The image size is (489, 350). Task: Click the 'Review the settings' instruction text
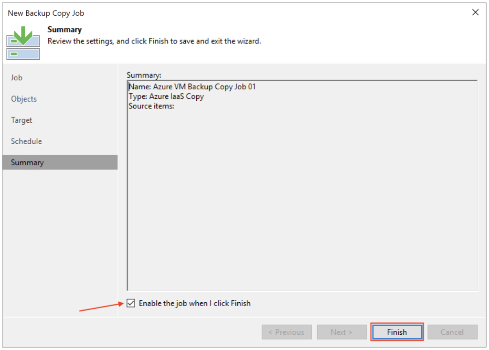(154, 41)
